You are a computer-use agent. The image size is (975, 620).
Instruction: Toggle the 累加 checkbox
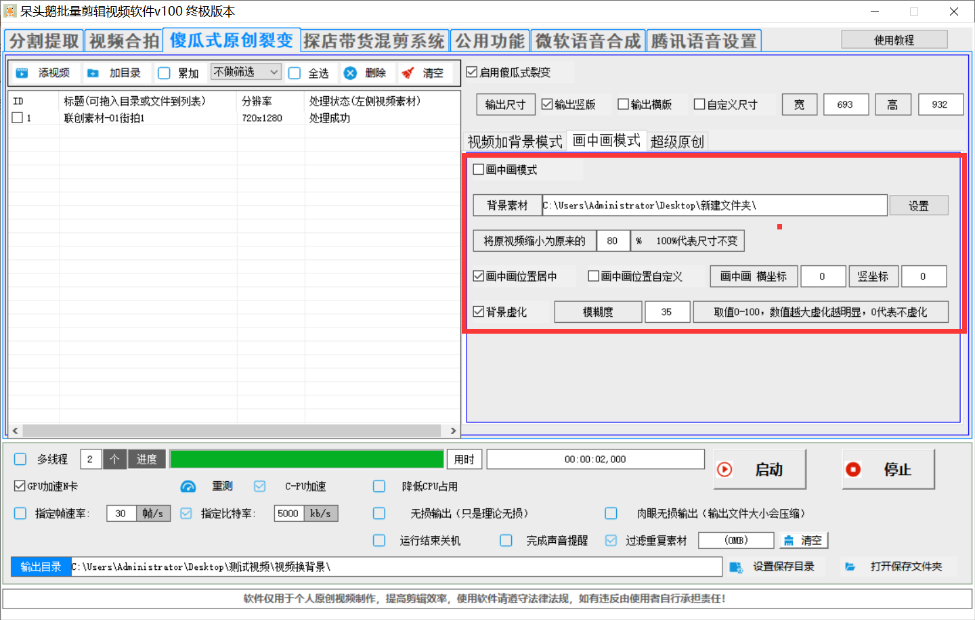pos(164,73)
